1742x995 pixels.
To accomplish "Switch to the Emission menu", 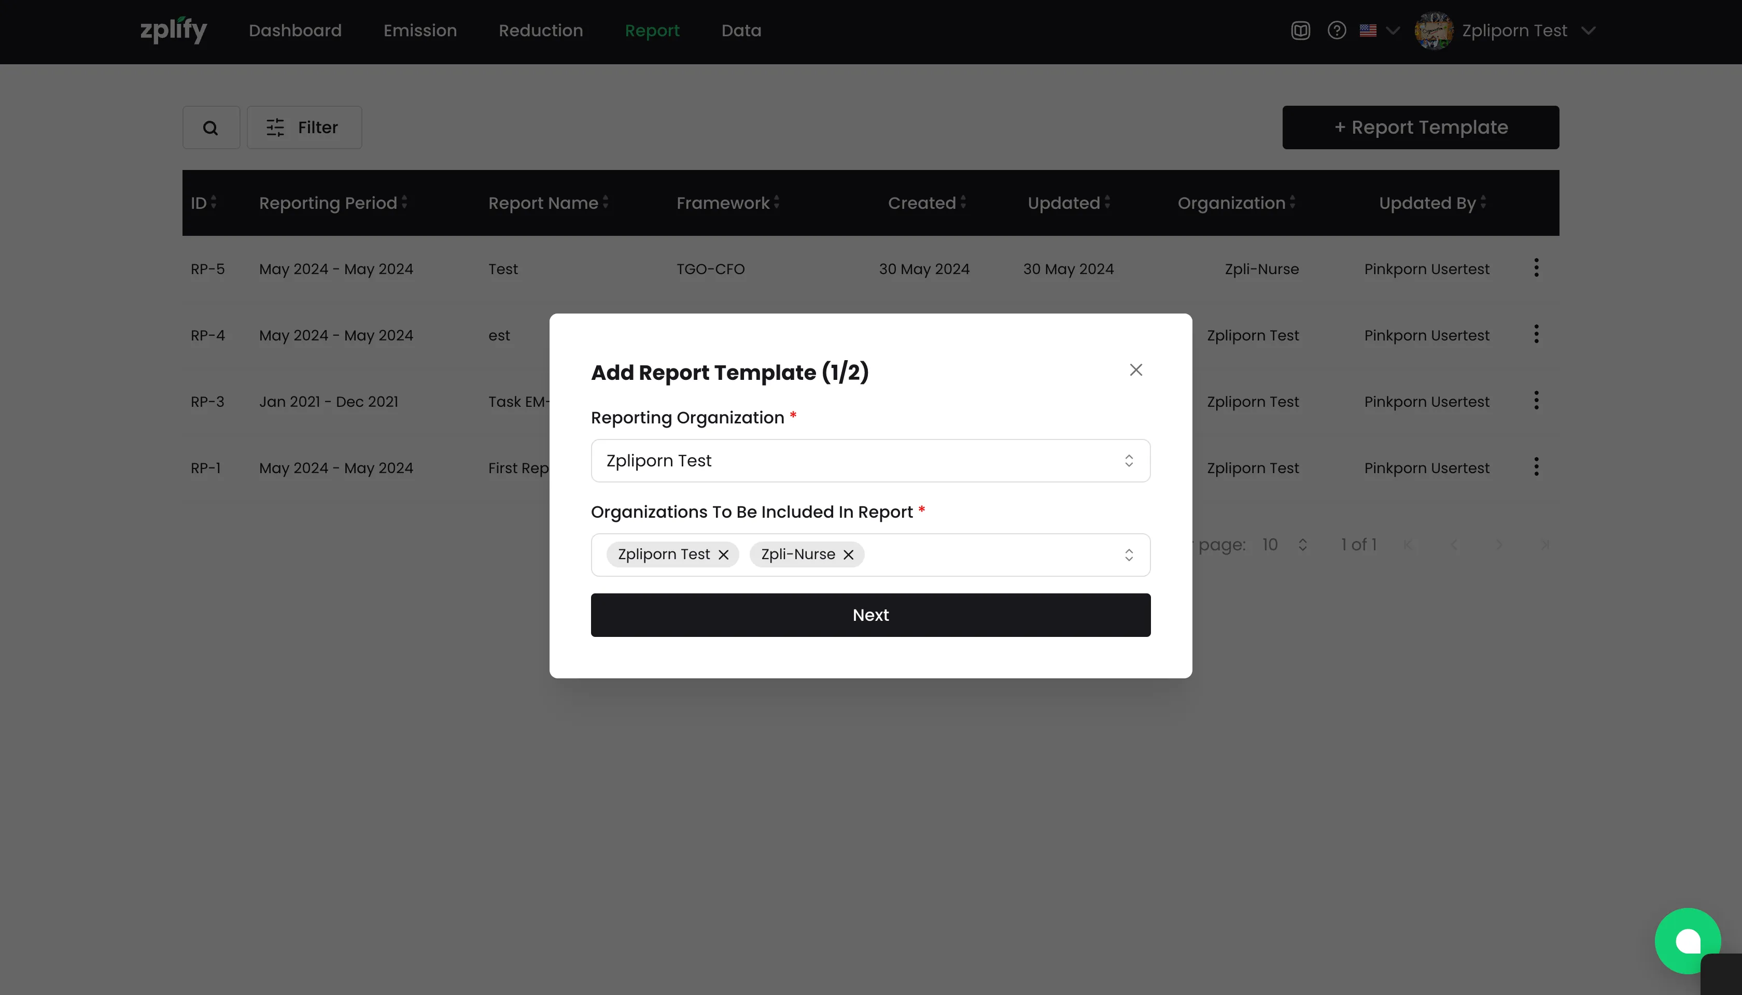I will [x=420, y=31].
